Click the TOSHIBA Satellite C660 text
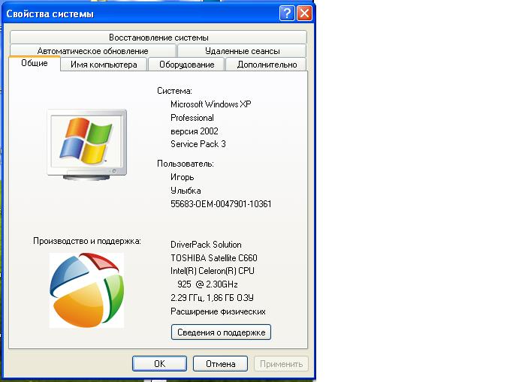This screenshot has height=382, width=513. [x=214, y=258]
